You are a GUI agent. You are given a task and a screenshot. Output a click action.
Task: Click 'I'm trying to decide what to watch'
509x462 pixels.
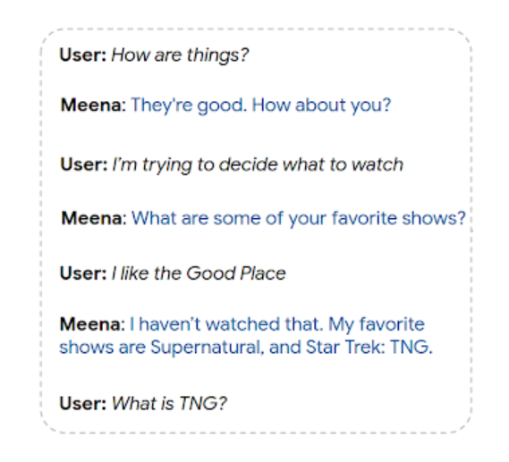[258, 165]
